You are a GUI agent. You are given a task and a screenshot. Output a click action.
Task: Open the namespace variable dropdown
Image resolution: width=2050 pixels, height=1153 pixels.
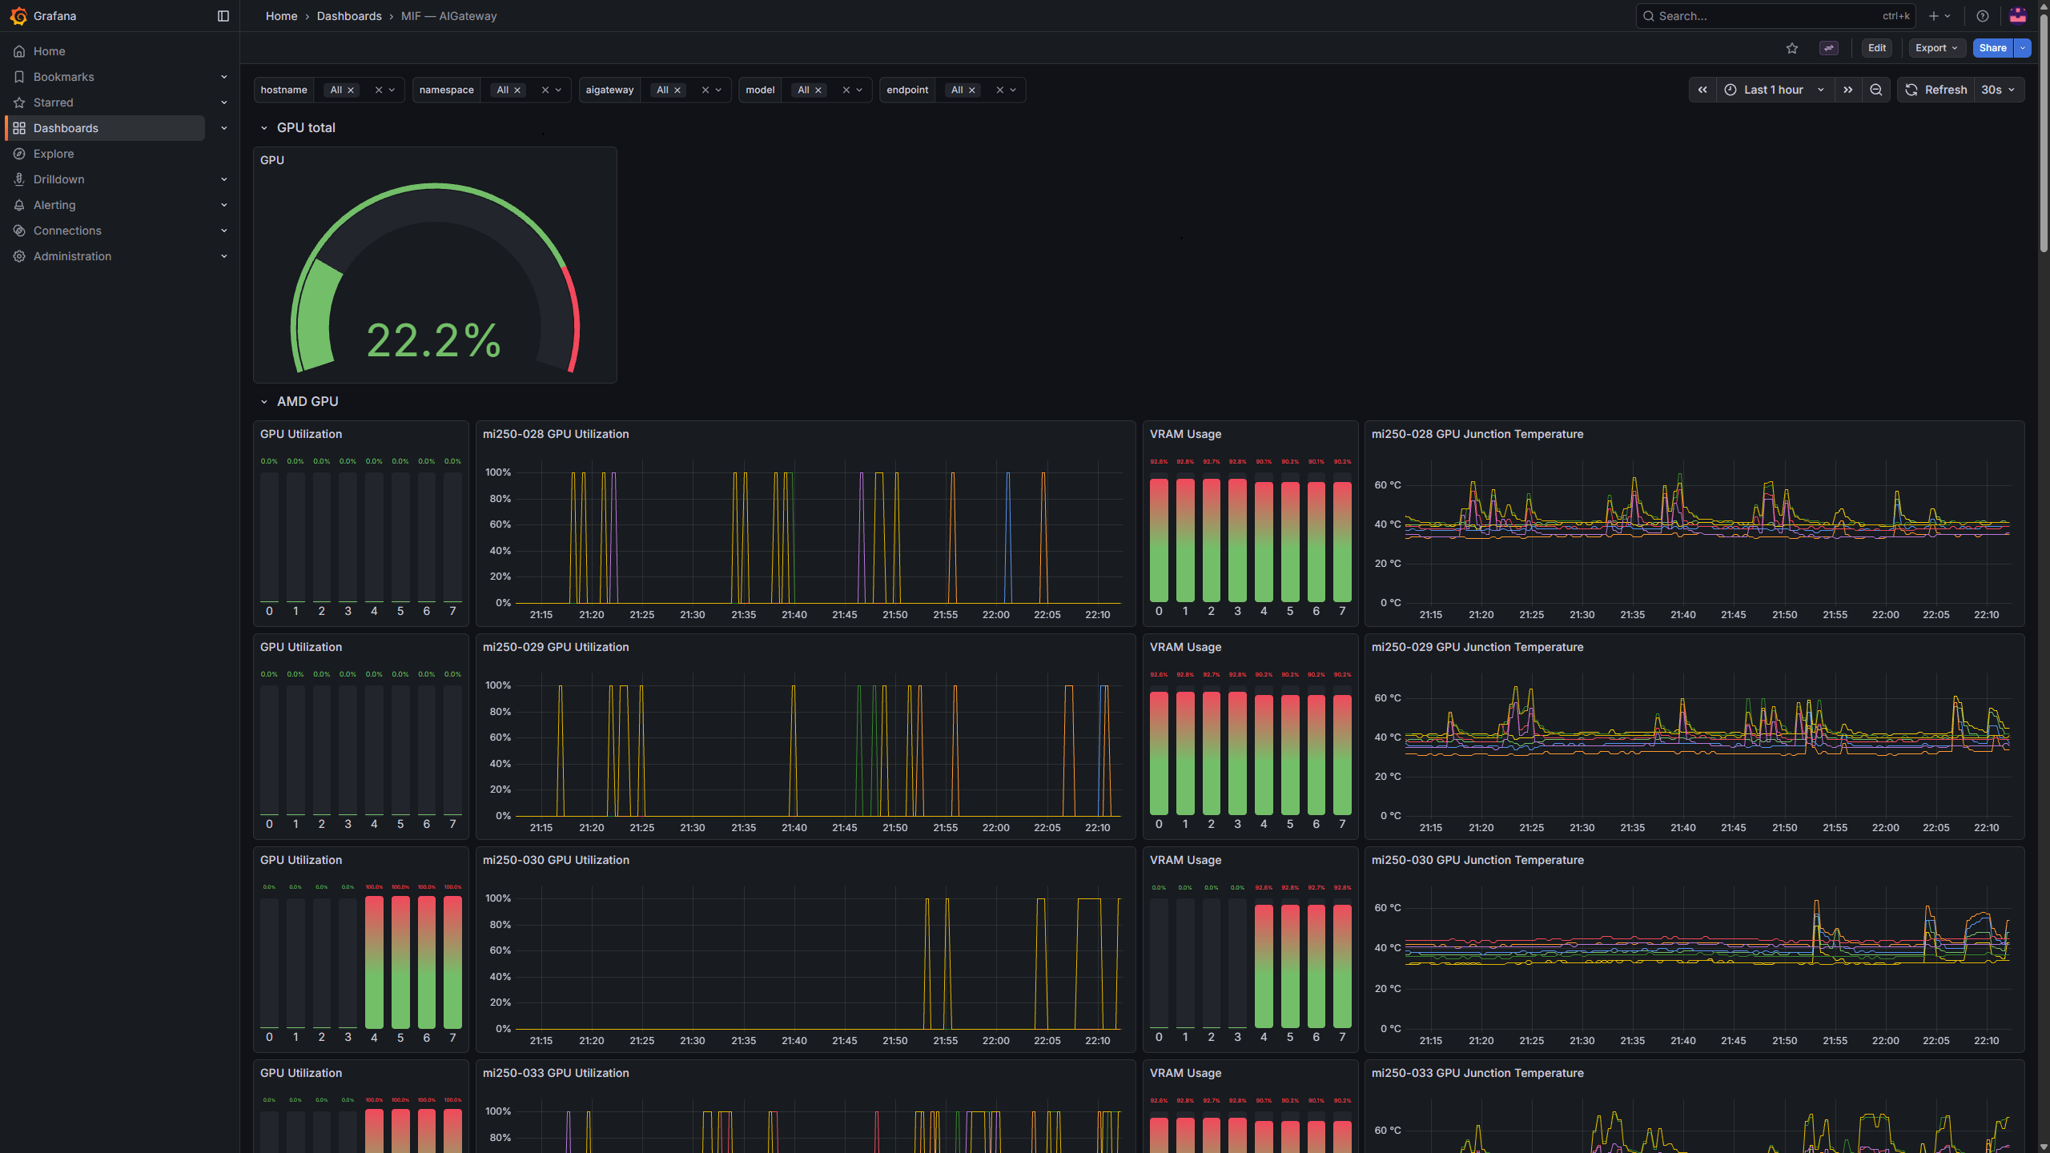(x=559, y=90)
